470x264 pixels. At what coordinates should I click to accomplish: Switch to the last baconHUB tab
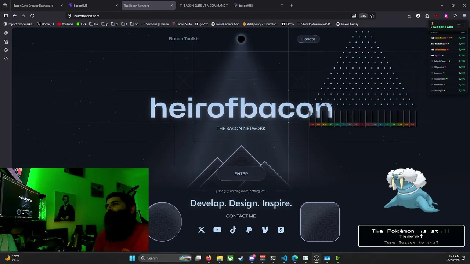coord(258,5)
